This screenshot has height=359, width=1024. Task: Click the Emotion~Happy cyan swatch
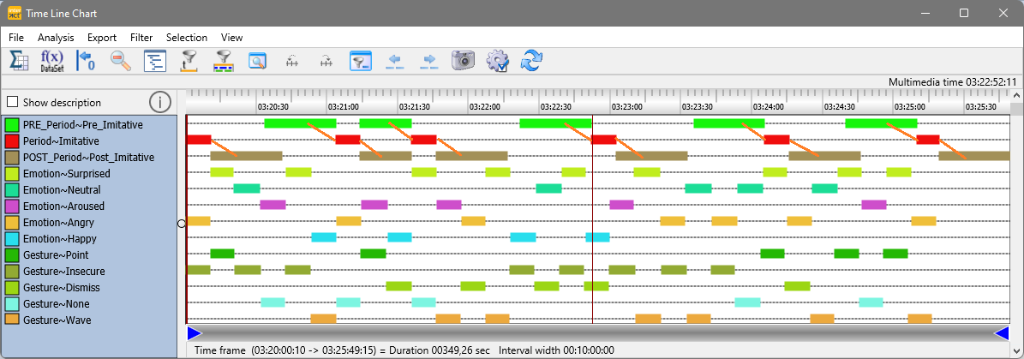click(11, 238)
